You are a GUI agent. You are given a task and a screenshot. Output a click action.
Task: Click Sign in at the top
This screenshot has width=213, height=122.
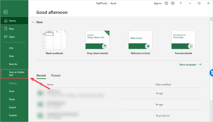157,3
